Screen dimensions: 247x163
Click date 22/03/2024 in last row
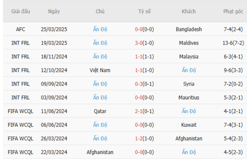54,152
